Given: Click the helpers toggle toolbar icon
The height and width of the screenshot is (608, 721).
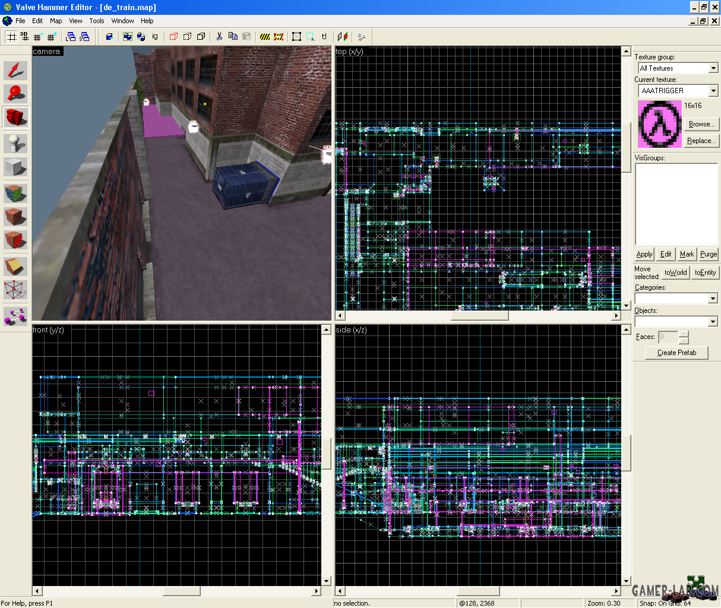Looking at the screenshot, I should click(x=361, y=37).
